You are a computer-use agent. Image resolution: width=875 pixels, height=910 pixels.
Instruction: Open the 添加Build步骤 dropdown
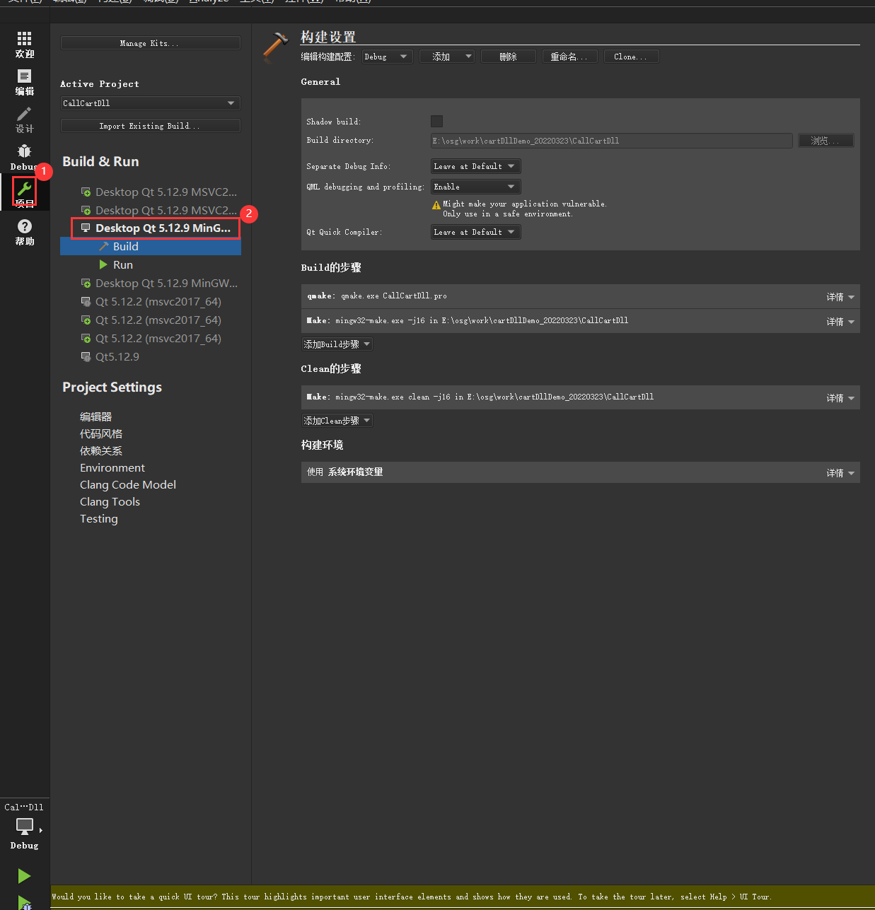point(337,344)
